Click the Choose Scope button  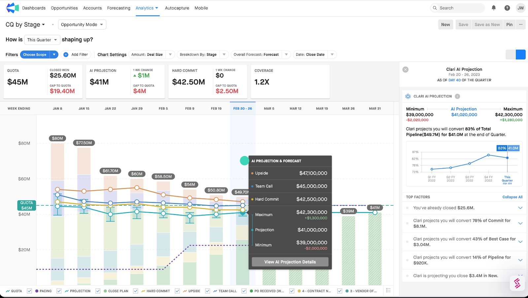(x=35, y=54)
